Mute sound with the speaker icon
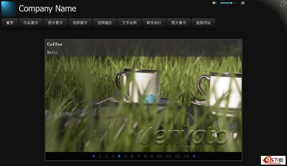 tap(214, 3)
